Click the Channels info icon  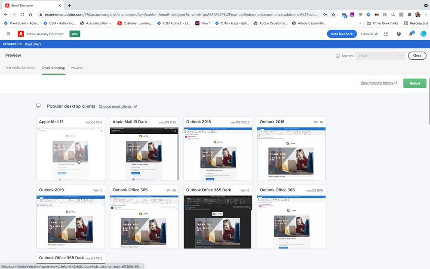pyautogui.click(x=338, y=56)
